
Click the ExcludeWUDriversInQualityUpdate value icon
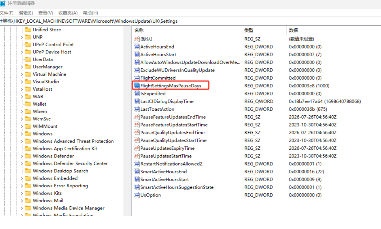(137, 70)
